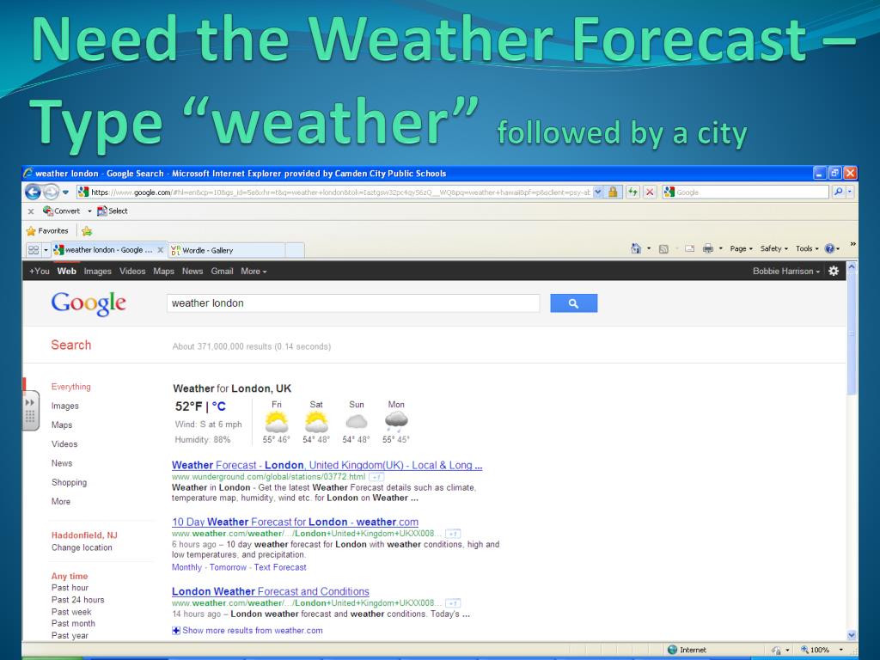Click the blue Google search button

point(573,303)
